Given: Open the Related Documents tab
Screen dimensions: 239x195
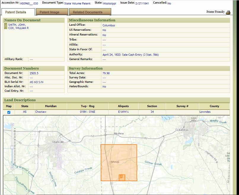Looking at the screenshot, I should [x=87, y=12].
